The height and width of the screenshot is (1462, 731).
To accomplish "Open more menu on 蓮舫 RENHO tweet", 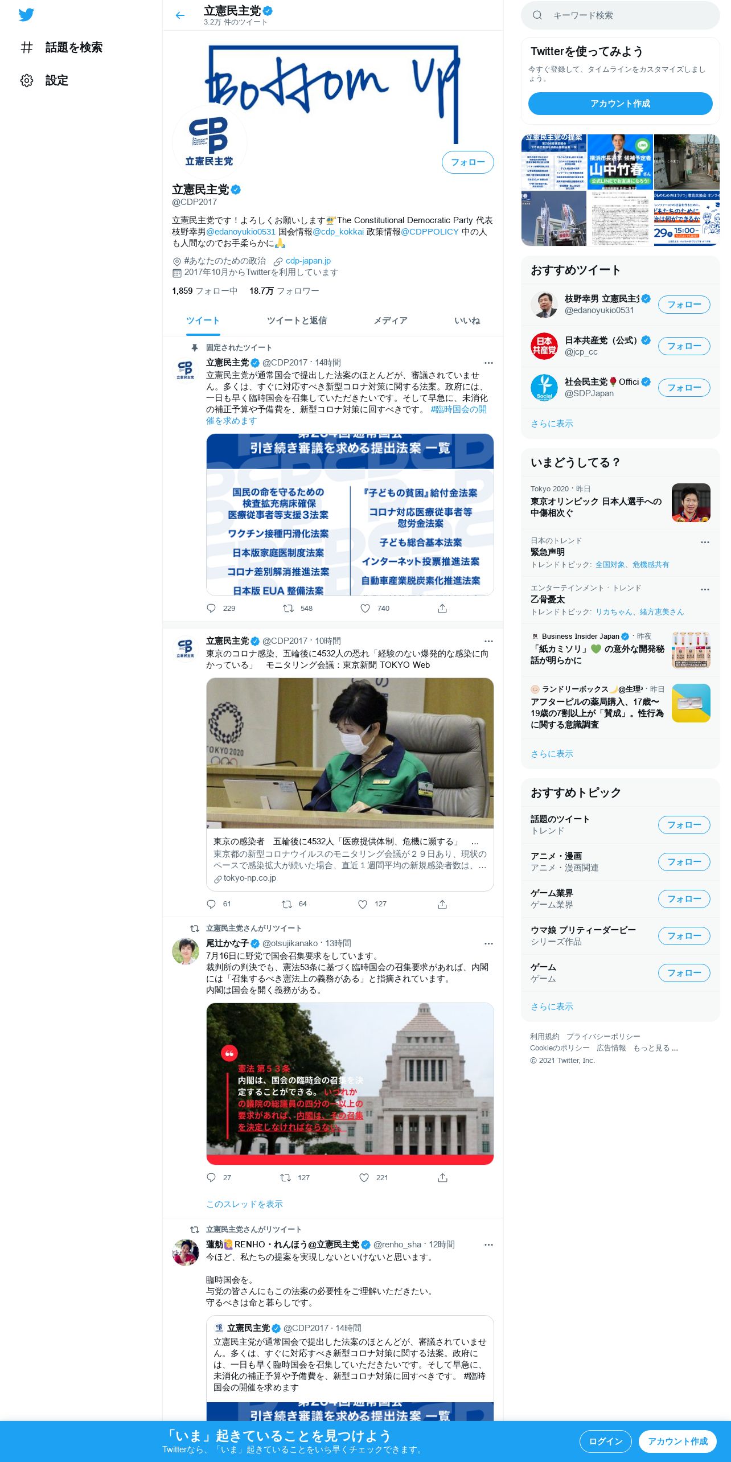I will 488,1245.
